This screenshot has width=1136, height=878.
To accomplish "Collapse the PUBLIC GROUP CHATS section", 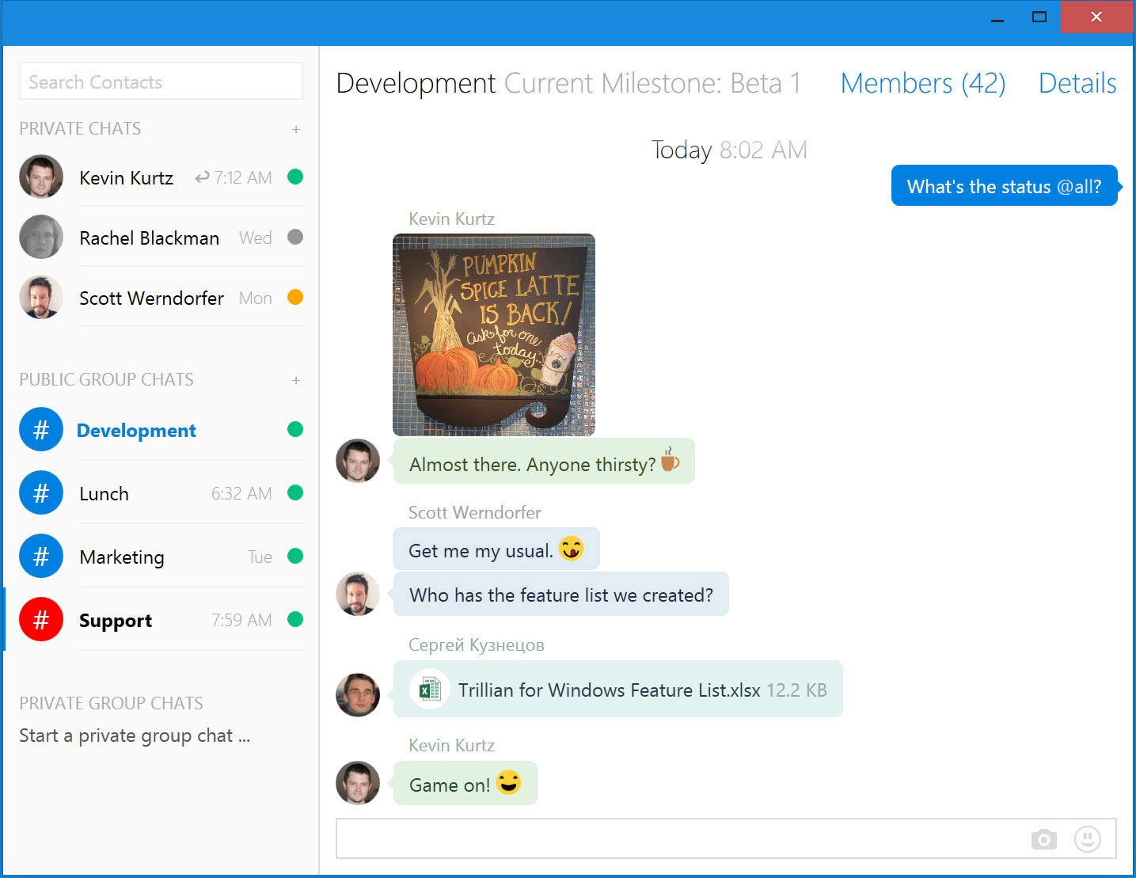I will (x=106, y=379).
